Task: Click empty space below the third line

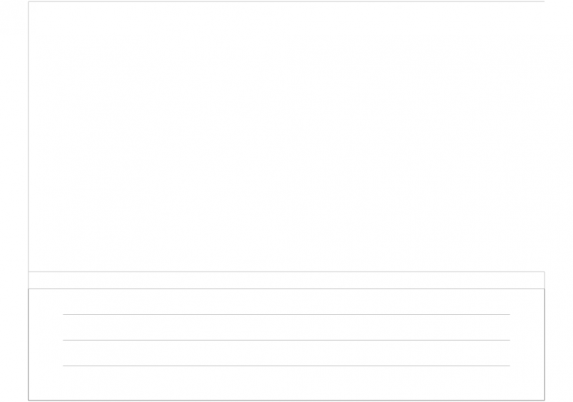Action: 286,383
